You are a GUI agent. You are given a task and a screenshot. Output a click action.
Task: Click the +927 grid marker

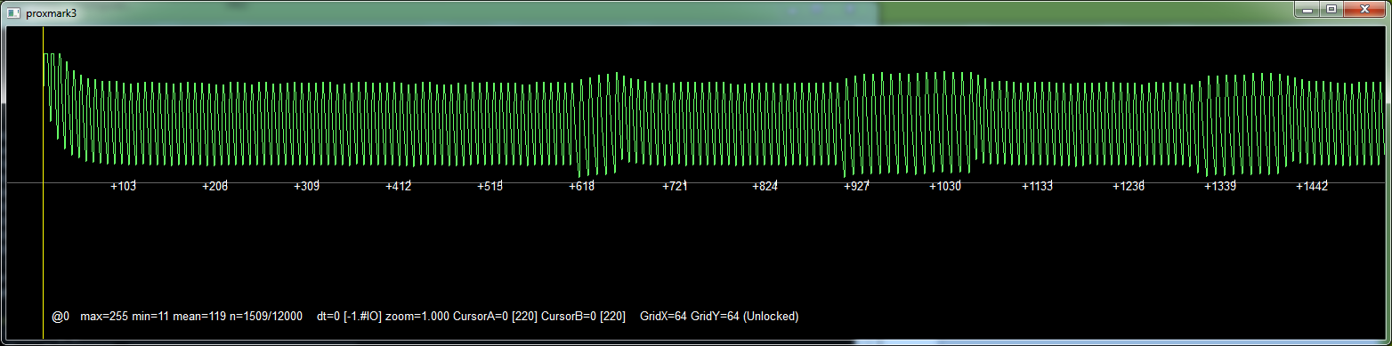[x=857, y=186]
